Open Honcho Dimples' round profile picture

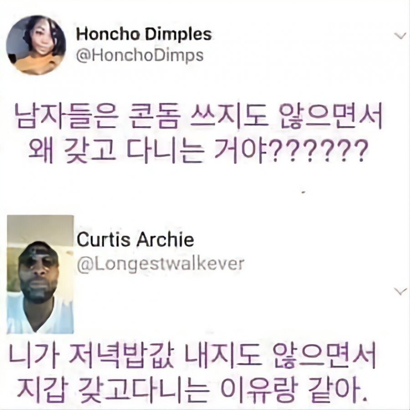(36, 45)
